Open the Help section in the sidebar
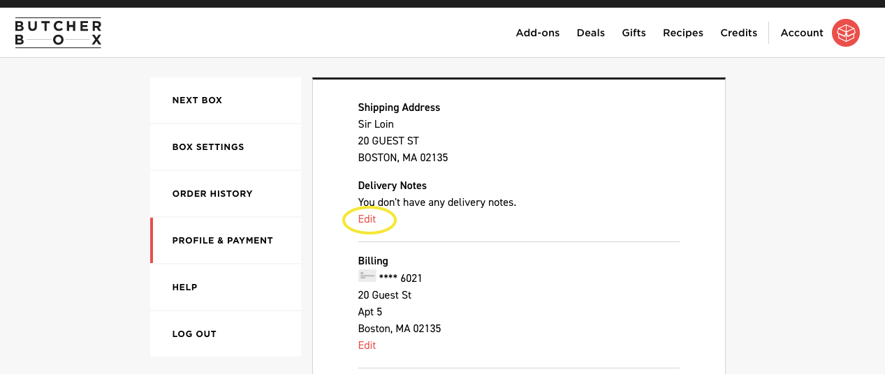 (x=184, y=287)
